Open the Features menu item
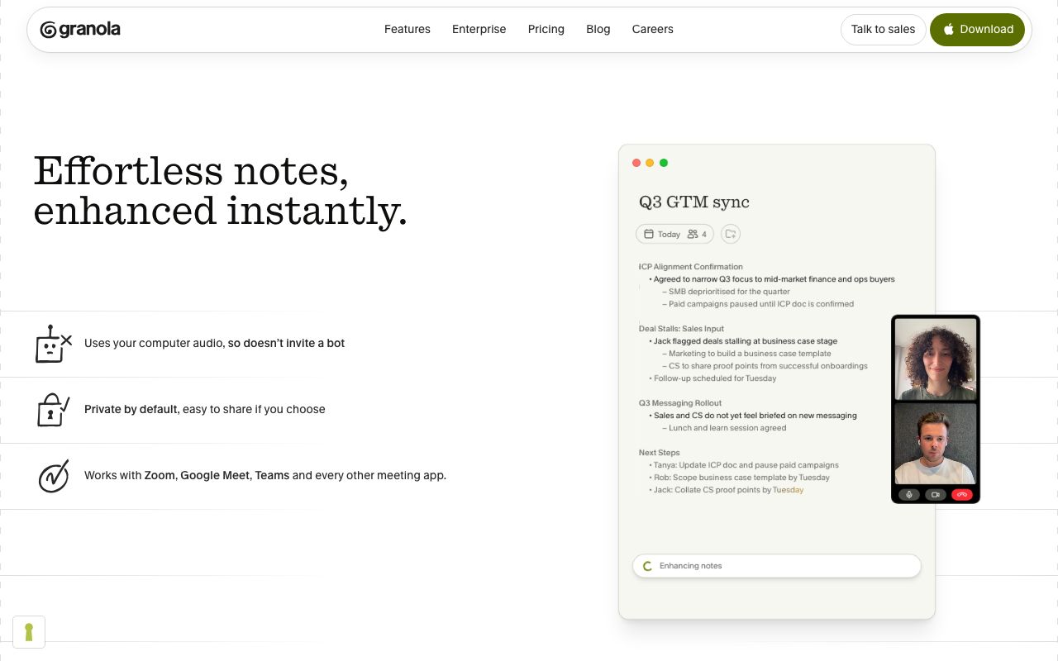The width and height of the screenshot is (1058, 661). (407, 30)
